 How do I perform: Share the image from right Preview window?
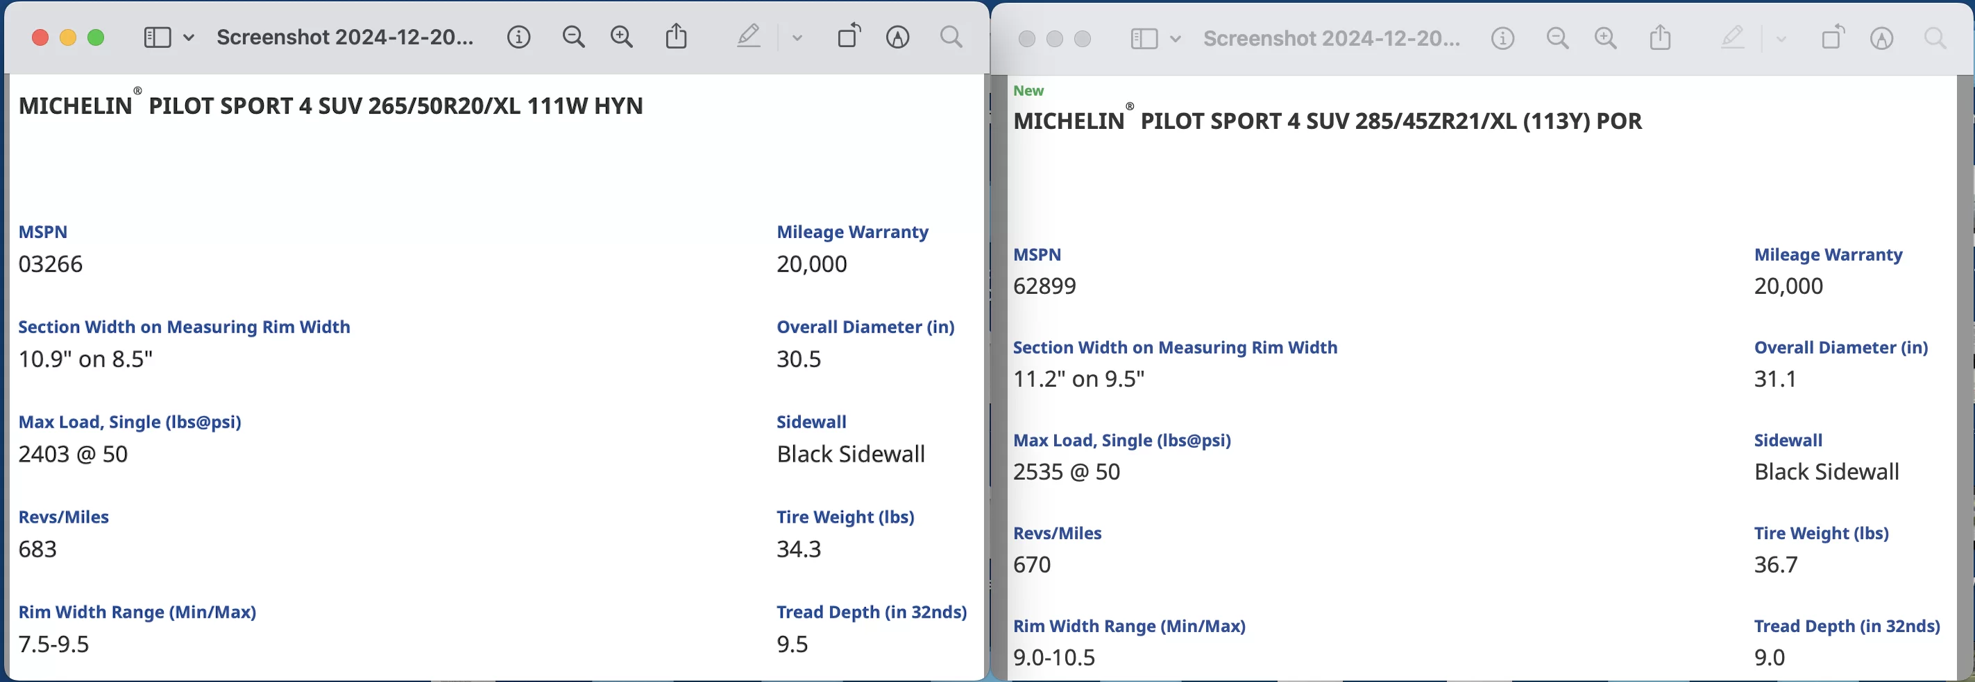[1660, 37]
